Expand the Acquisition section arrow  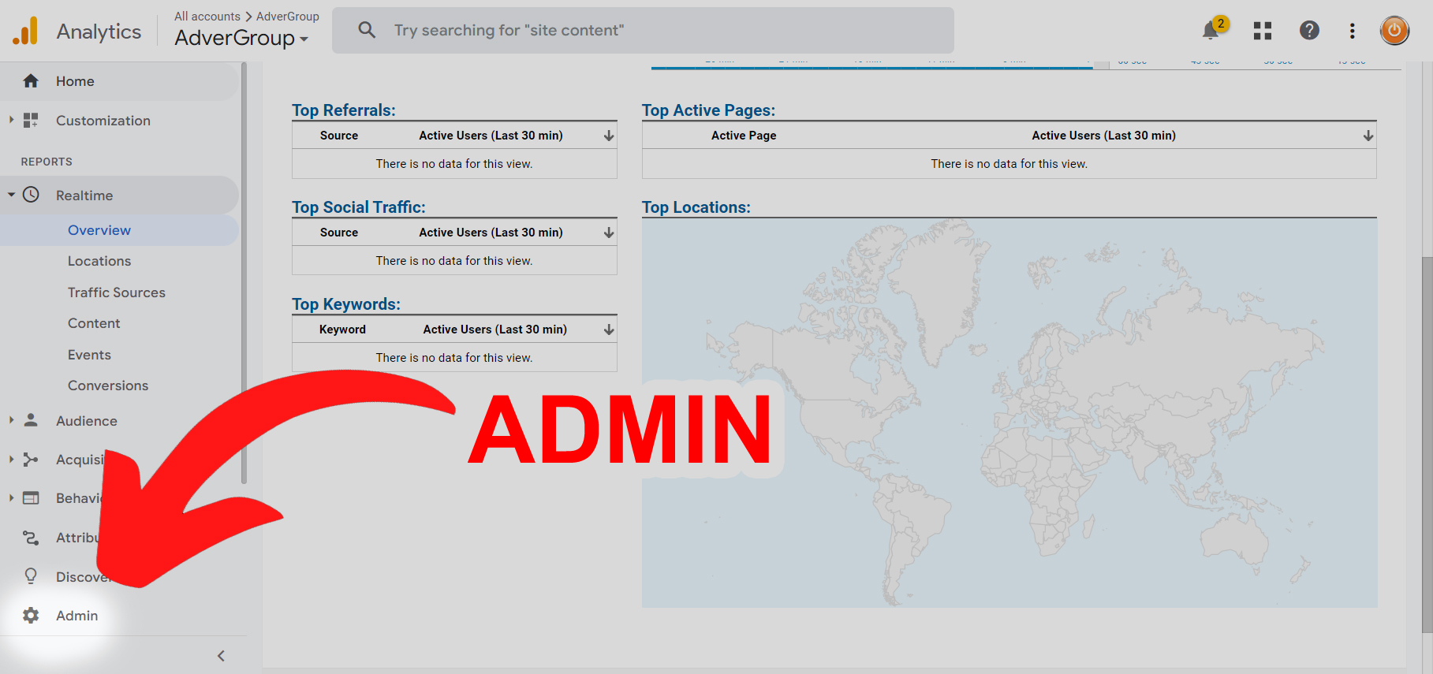point(11,459)
